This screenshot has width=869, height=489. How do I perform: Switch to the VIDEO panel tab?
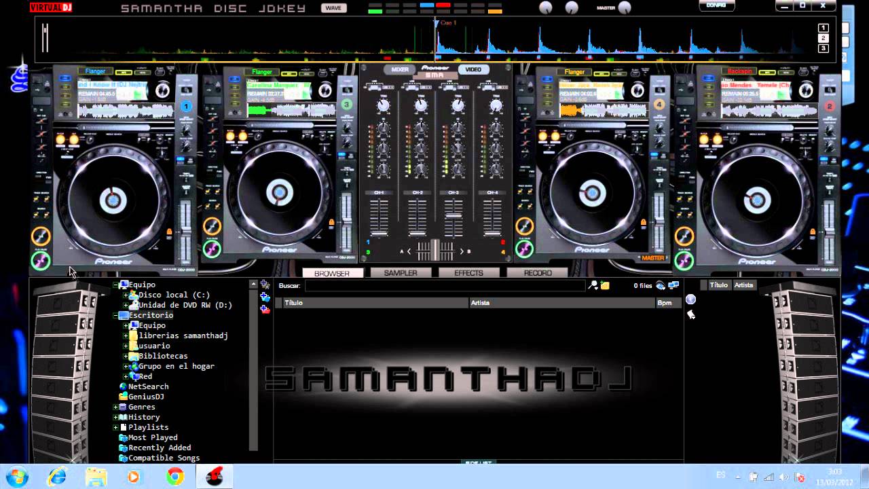[473, 69]
